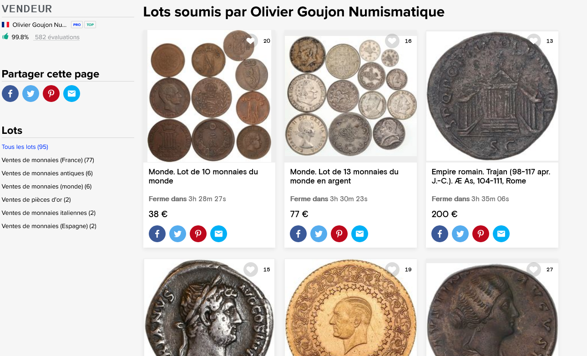Open the 582 évaluations link
The image size is (587, 356).
(x=57, y=37)
